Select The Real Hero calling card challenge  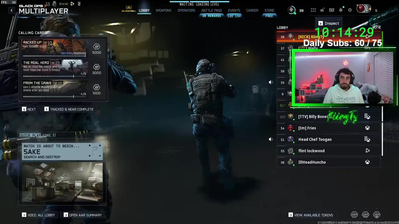(x=63, y=69)
